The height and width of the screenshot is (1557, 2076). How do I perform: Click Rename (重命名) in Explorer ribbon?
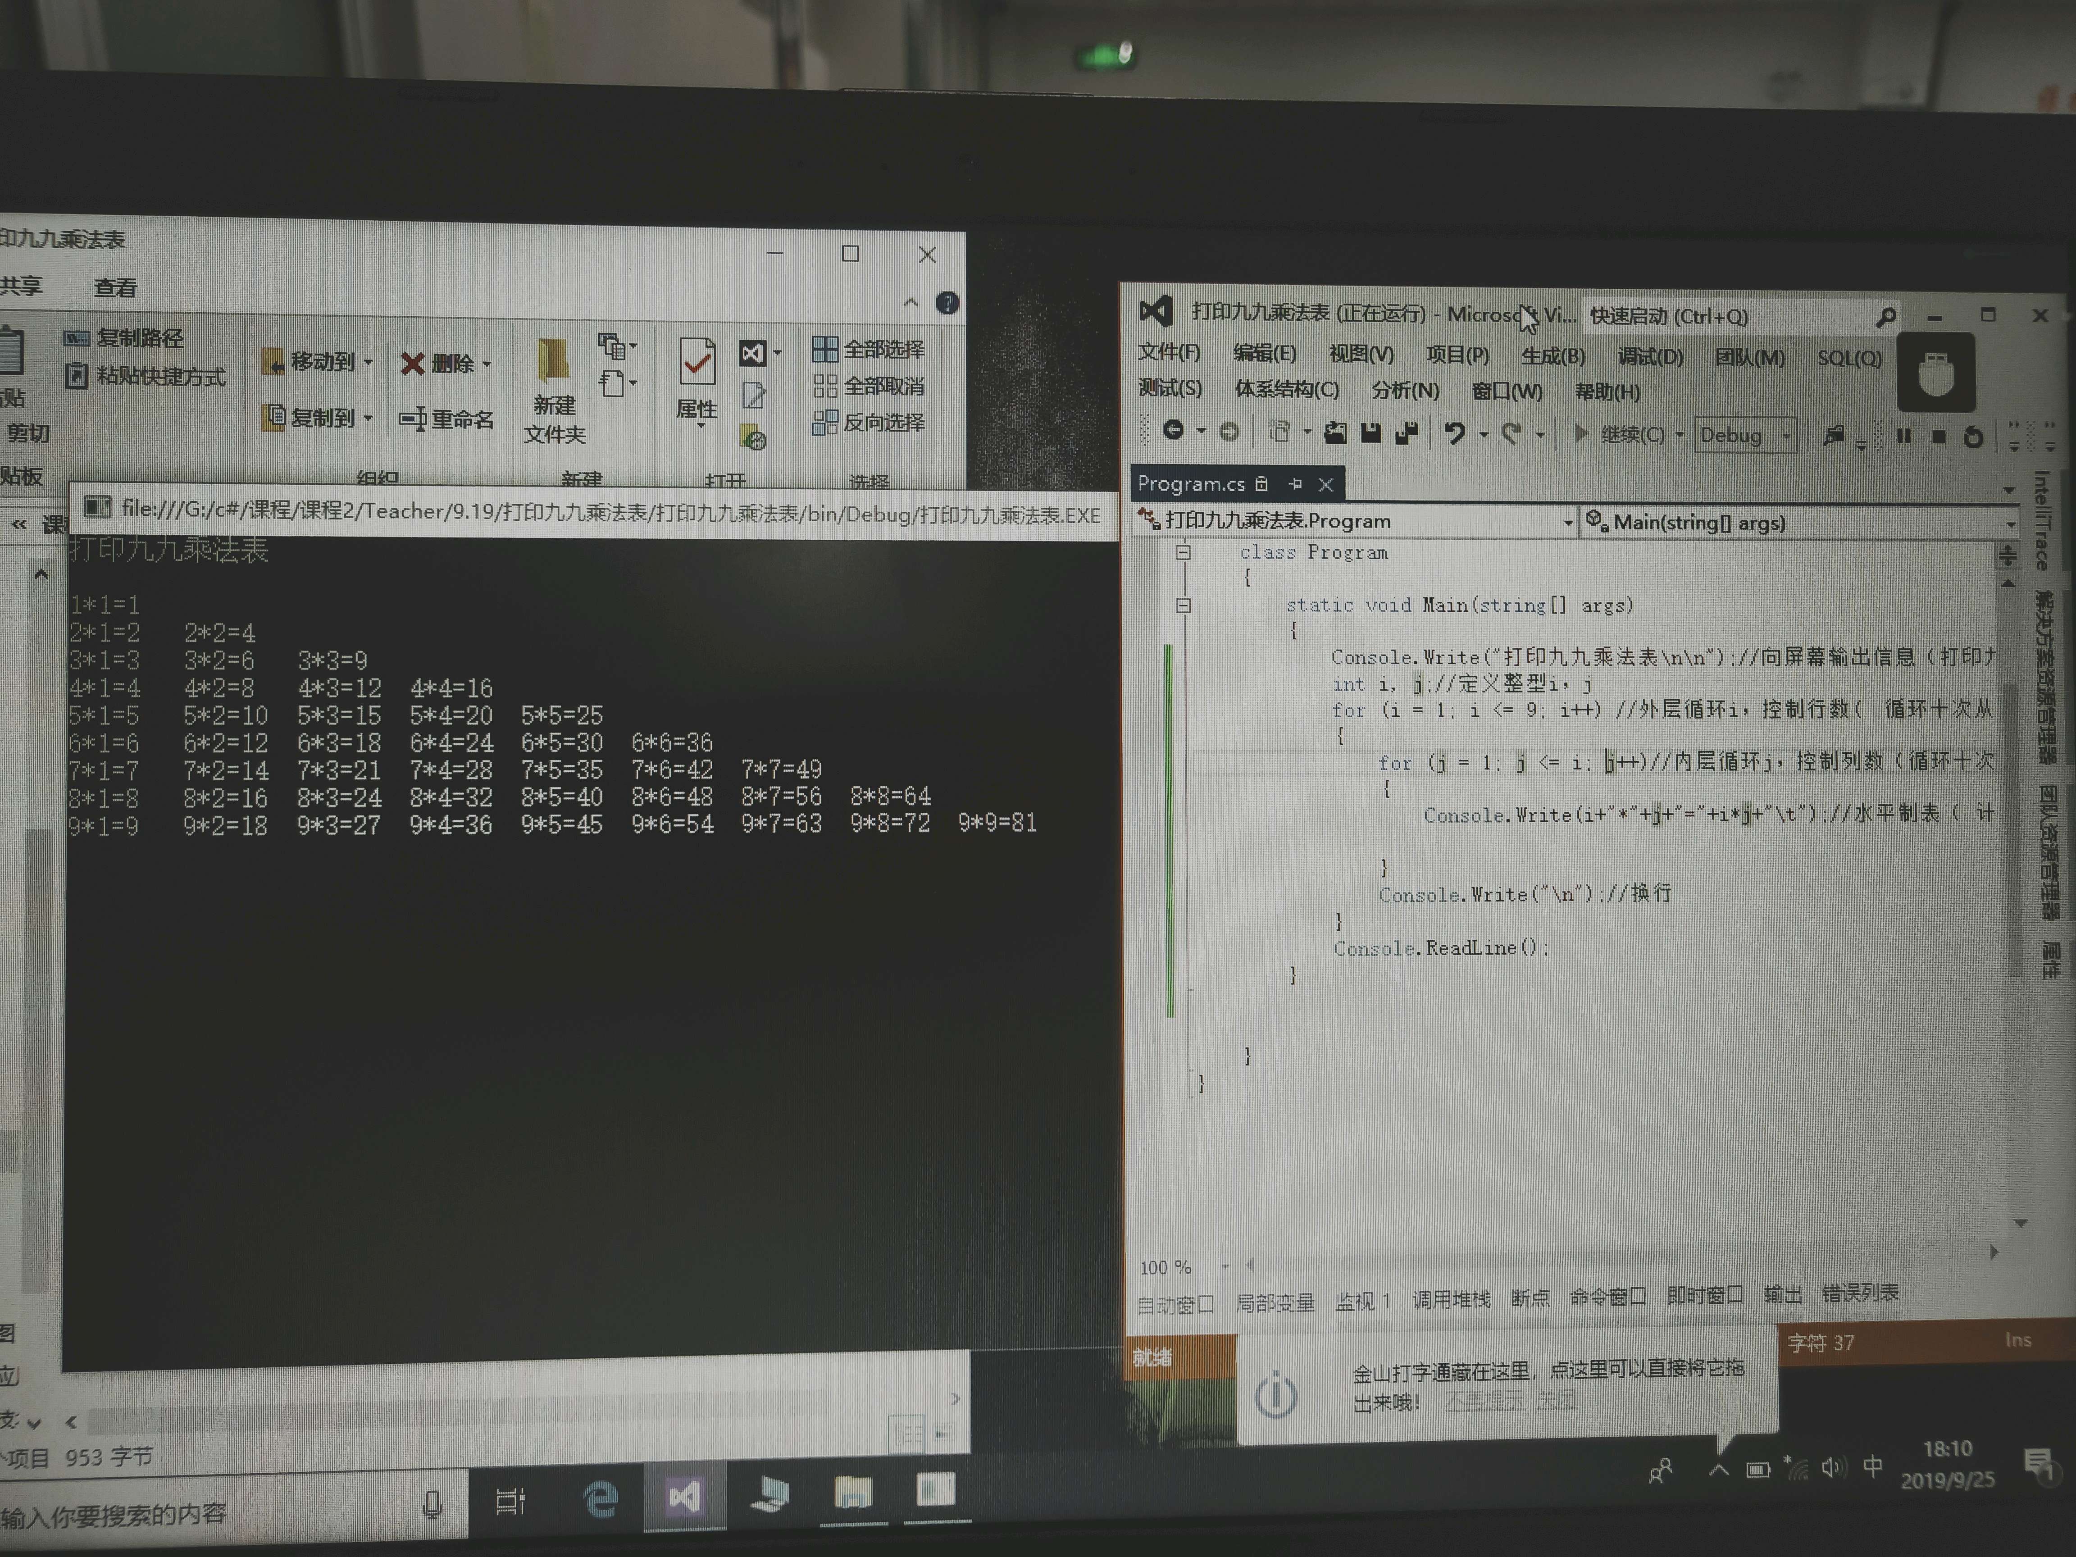click(x=446, y=419)
